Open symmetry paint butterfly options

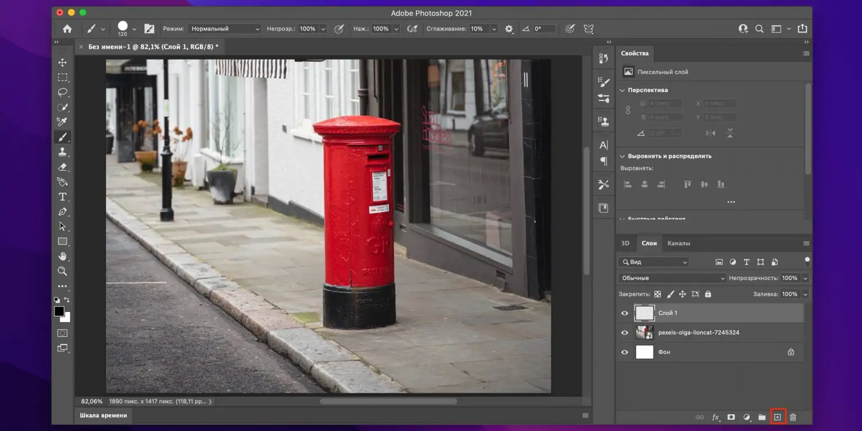point(588,29)
